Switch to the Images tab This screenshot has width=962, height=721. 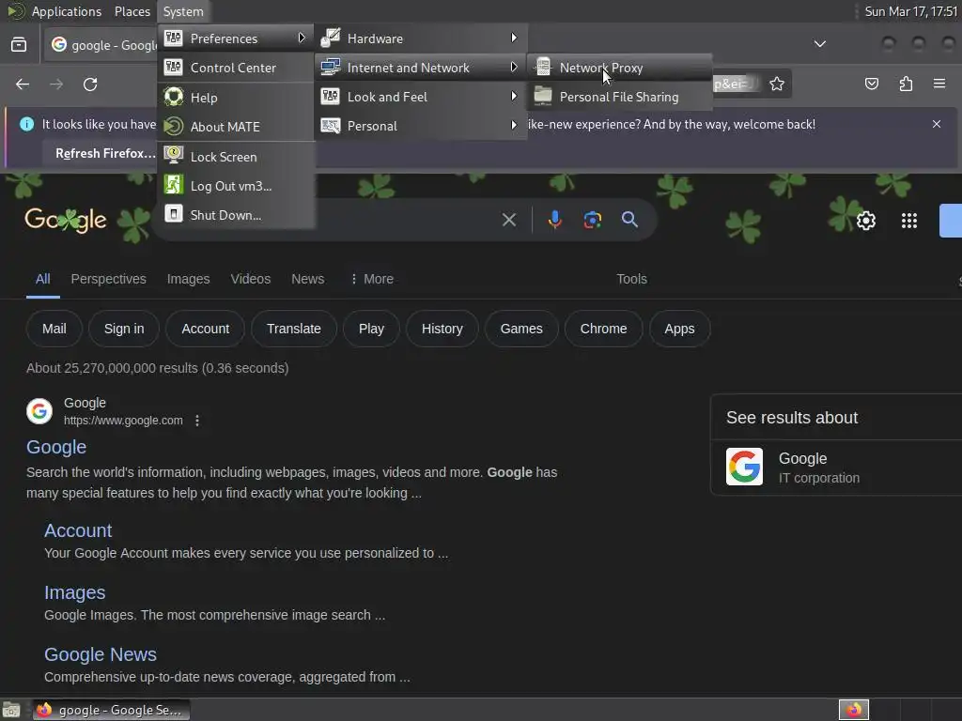(x=188, y=279)
